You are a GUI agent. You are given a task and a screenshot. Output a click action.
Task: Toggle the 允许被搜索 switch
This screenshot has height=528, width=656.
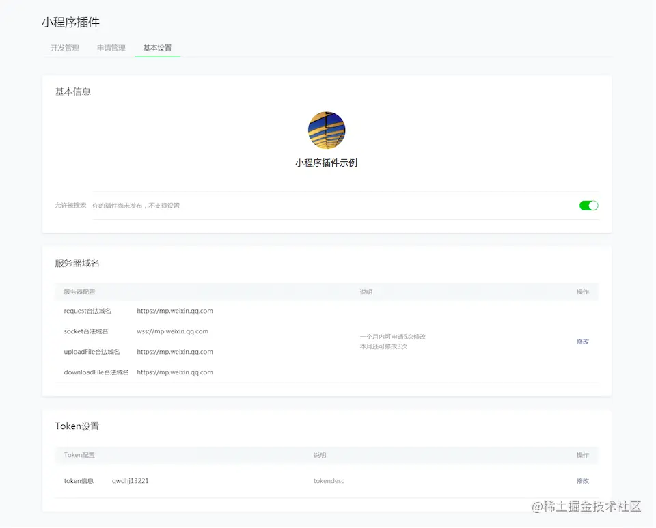click(x=588, y=206)
